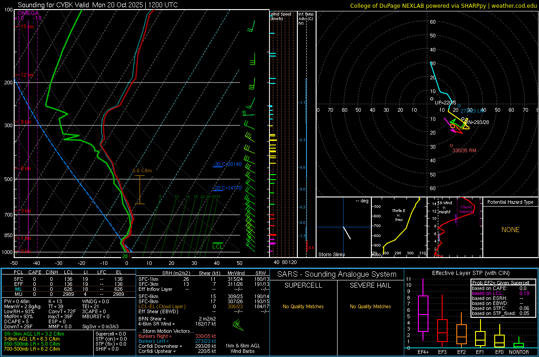Select the MU parcel row

[x=68, y=294]
